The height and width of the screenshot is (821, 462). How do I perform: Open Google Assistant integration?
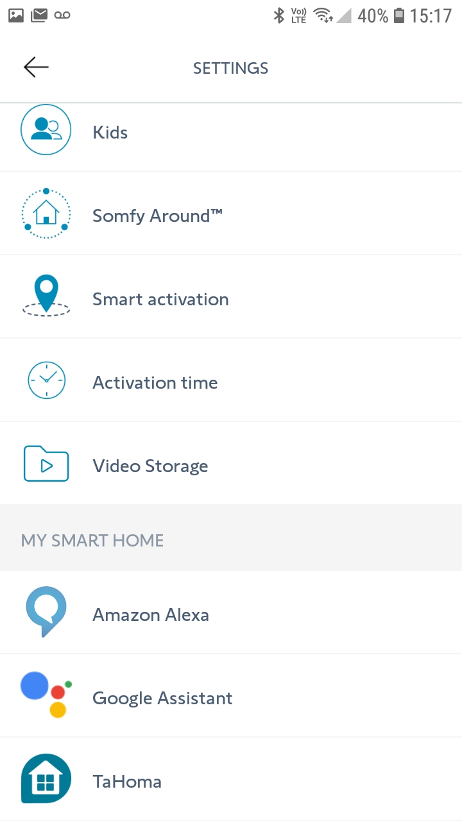pyautogui.click(x=162, y=698)
